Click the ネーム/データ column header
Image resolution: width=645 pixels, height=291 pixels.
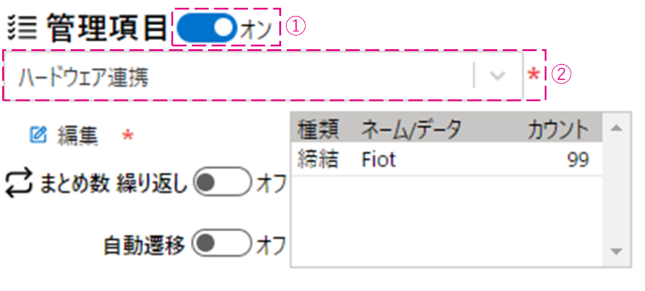(x=411, y=129)
